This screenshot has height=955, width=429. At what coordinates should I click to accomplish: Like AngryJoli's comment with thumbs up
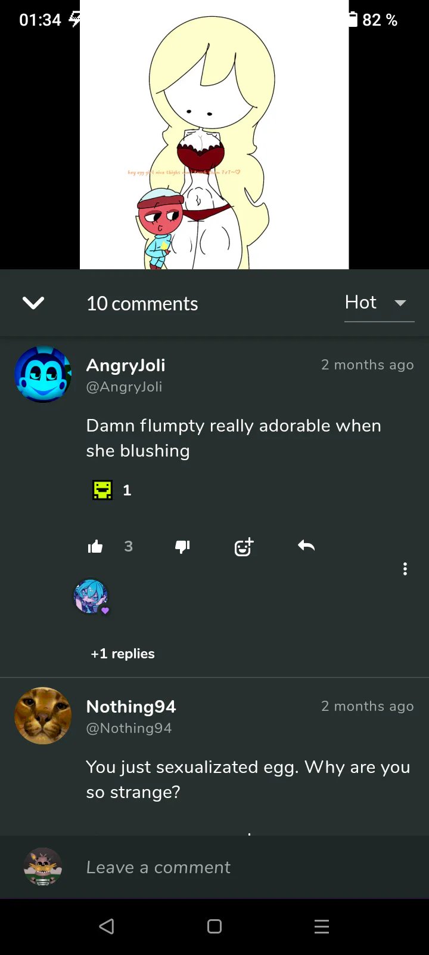coord(95,546)
